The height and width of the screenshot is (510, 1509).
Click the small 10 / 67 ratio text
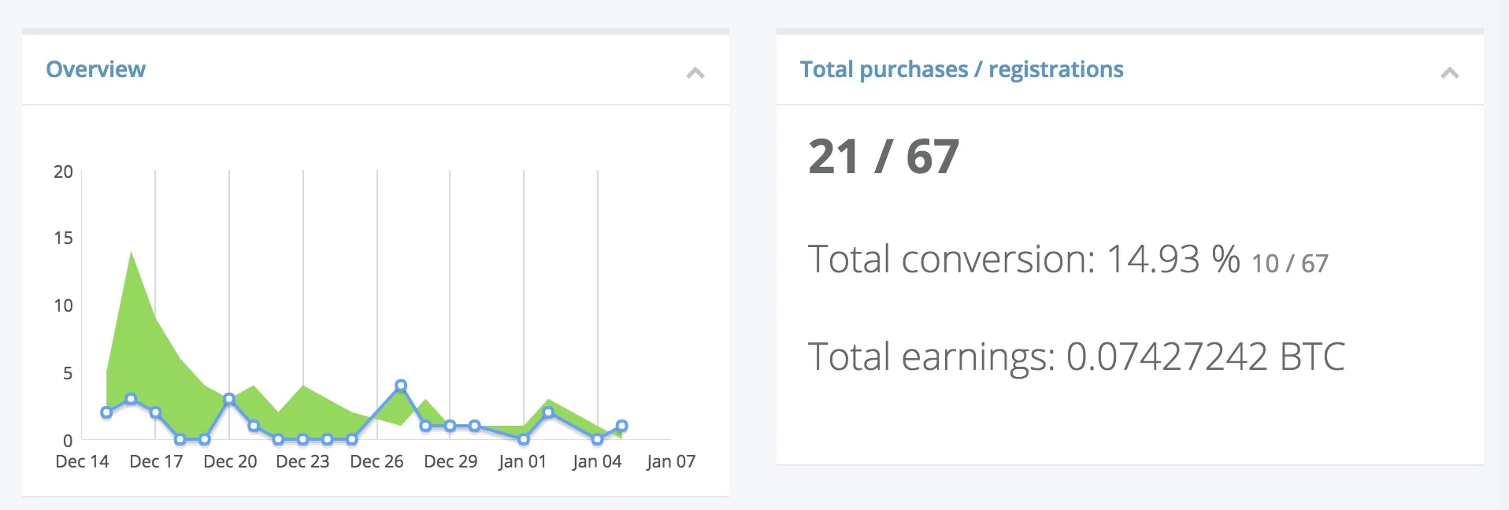pos(1289,264)
